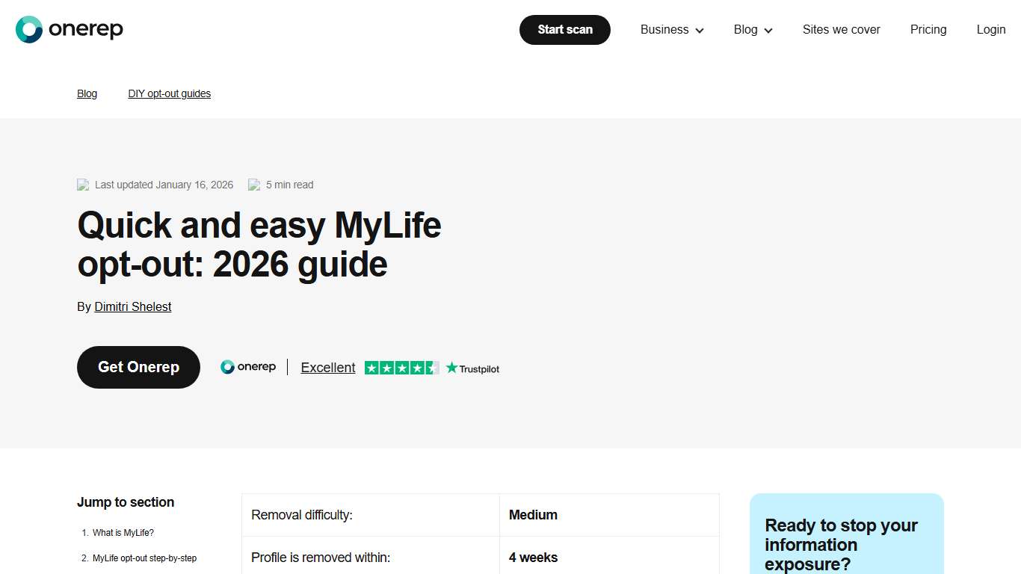Click the Trustpilot star icon
Image resolution: width=1021 pixels, height=574 pixels.
(x=451, y=367)
